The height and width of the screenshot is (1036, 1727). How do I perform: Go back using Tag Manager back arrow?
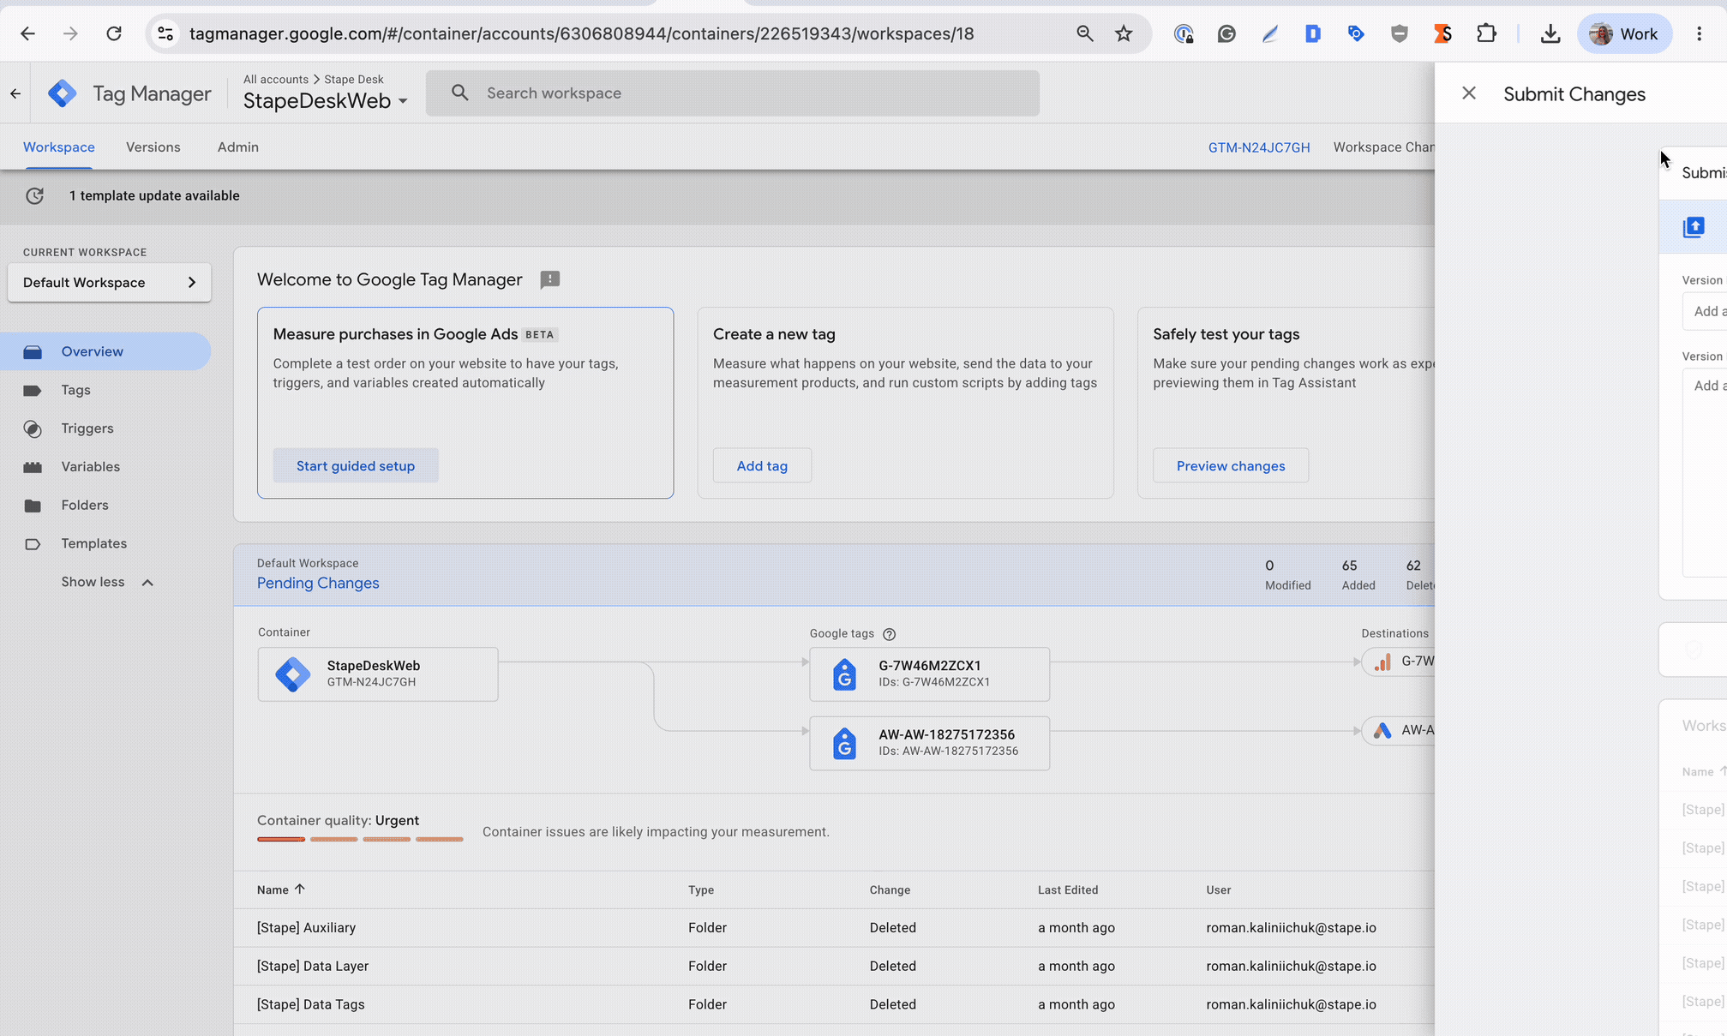pos(15,93)
